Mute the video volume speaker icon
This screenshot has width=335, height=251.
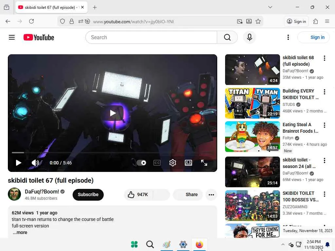[x=35, y=163]
